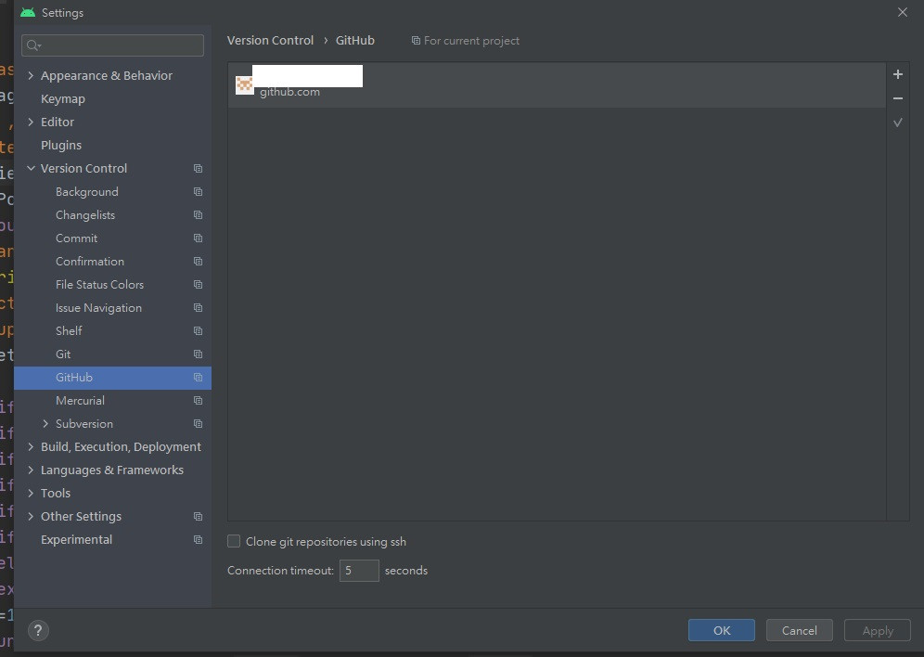924x657 pixels.
Task: Select the github.com account row
Action: [557, 85]
